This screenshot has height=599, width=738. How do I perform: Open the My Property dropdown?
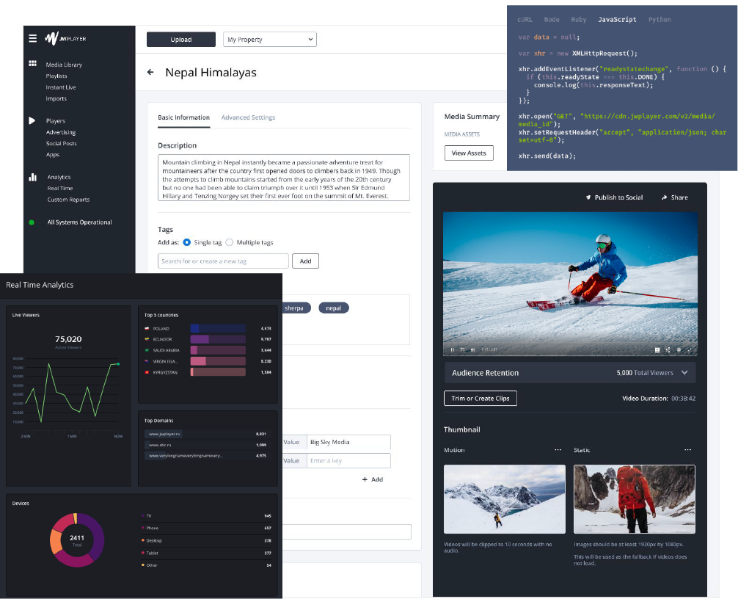pyautogui.click(x=268, y=39)
